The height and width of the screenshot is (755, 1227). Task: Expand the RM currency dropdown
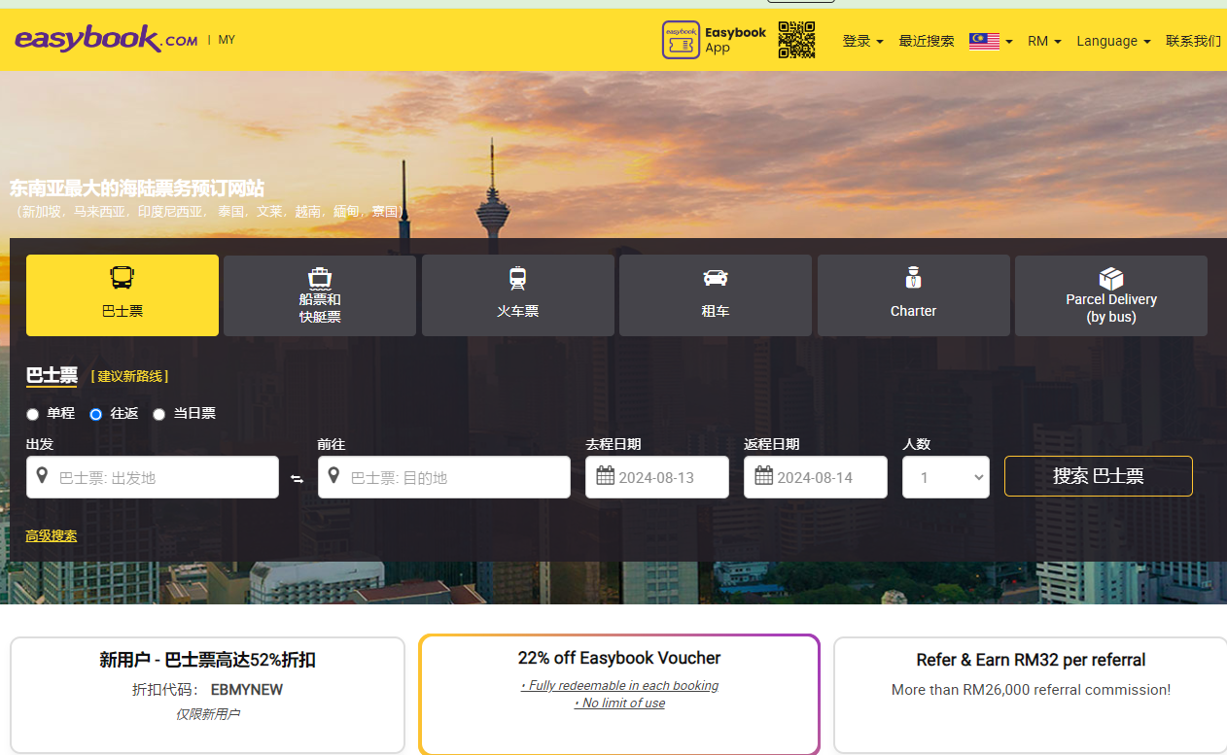point(1044,41)
